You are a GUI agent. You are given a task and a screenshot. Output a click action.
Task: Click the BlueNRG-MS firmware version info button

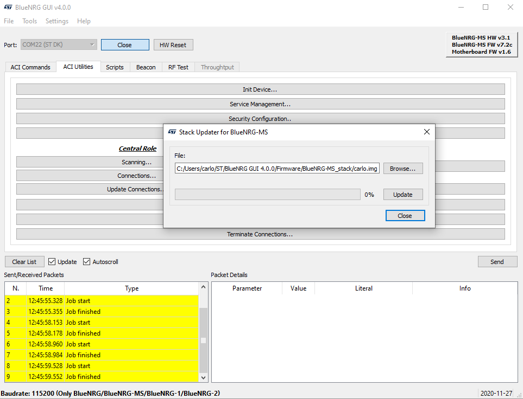pos(482,44)
